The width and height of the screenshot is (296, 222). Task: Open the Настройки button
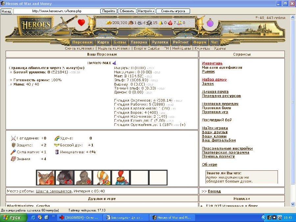pyautogui.click(x=146, y=11)
